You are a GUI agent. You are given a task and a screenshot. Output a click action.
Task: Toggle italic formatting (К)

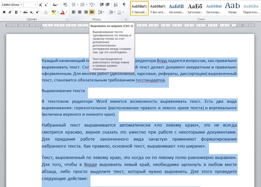click(10, 12)
